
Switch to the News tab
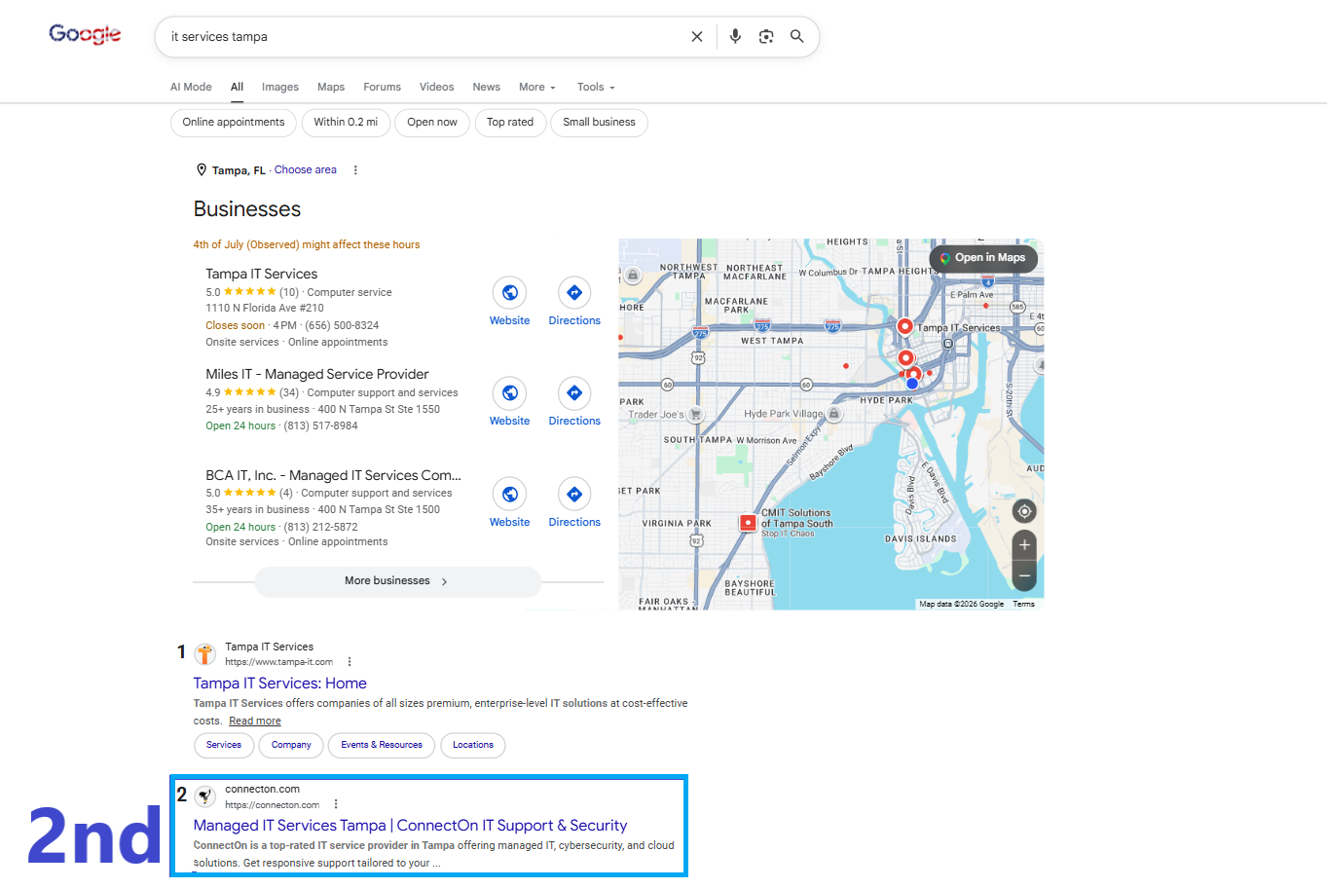pos(487,88)
